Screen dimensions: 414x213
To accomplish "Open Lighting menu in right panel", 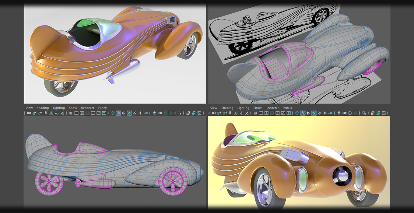I will 243,108.
